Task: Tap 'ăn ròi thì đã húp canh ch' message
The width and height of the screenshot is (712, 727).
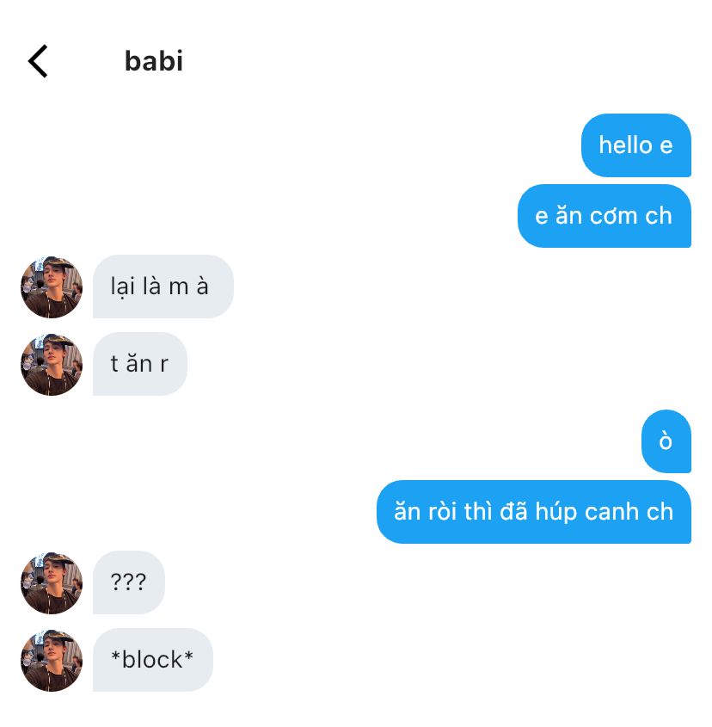Action: 533,511
